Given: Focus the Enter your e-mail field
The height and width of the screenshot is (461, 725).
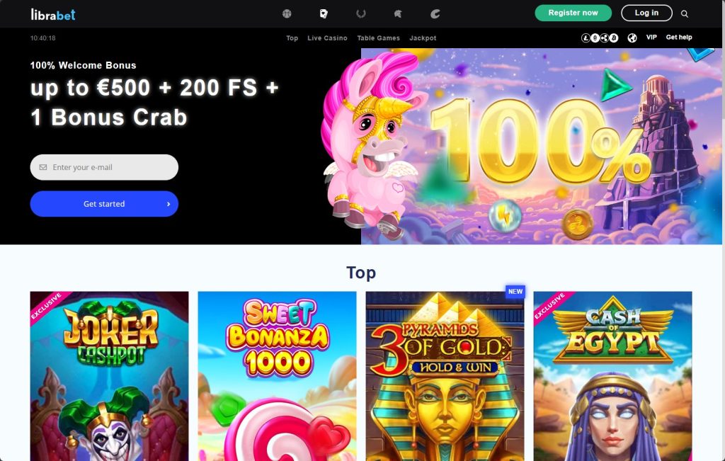Looking at the screenshot, I should click(104, 167).
